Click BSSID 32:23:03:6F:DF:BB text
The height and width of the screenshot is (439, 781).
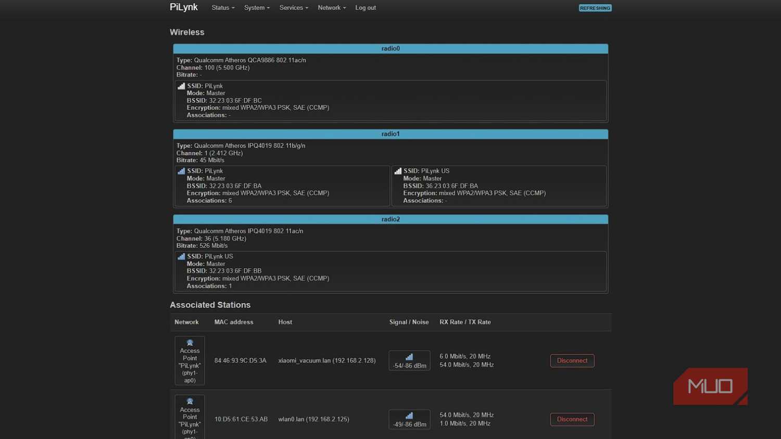tap(224, 271)
